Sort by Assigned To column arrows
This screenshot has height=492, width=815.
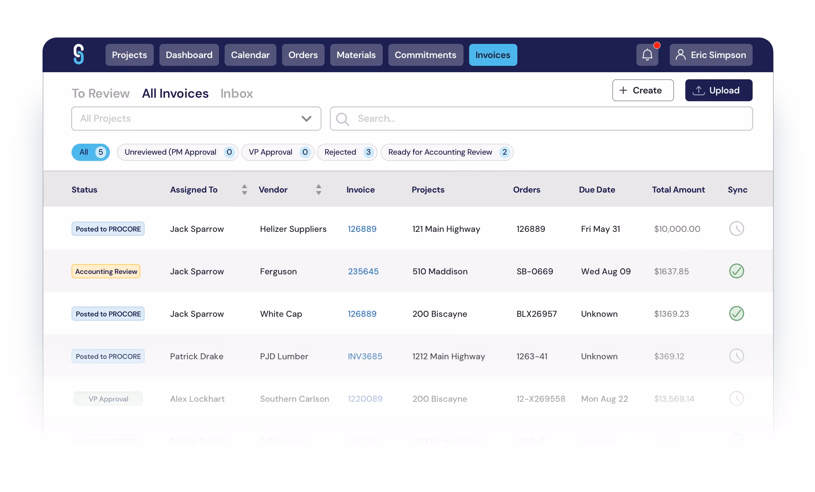(244, 190)
